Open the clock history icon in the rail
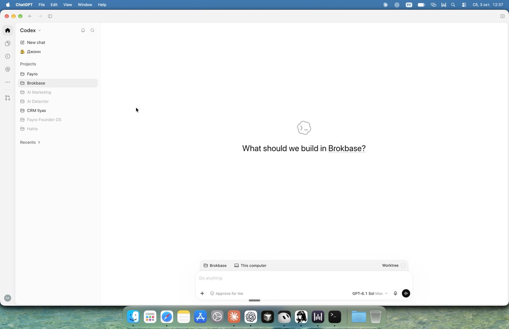Image resolution: width=509 pixels, height=329 pixels. click(8, 56)
